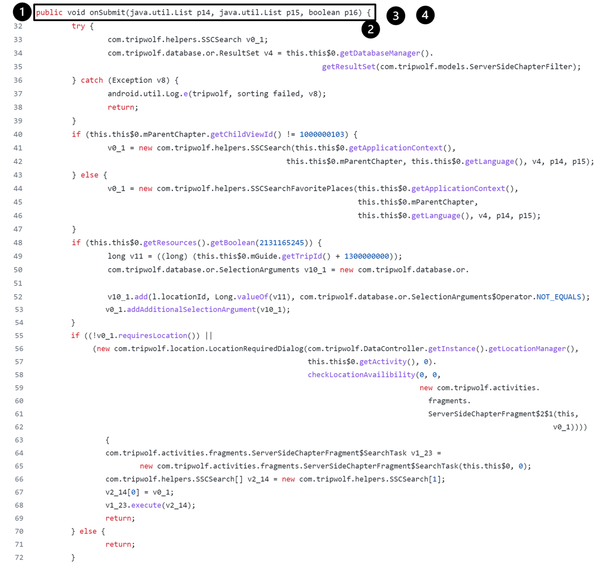The height and width of the screenshot is (566, 603).
Task: Click the catch keyword on line 36
Action: coord(92,80)
